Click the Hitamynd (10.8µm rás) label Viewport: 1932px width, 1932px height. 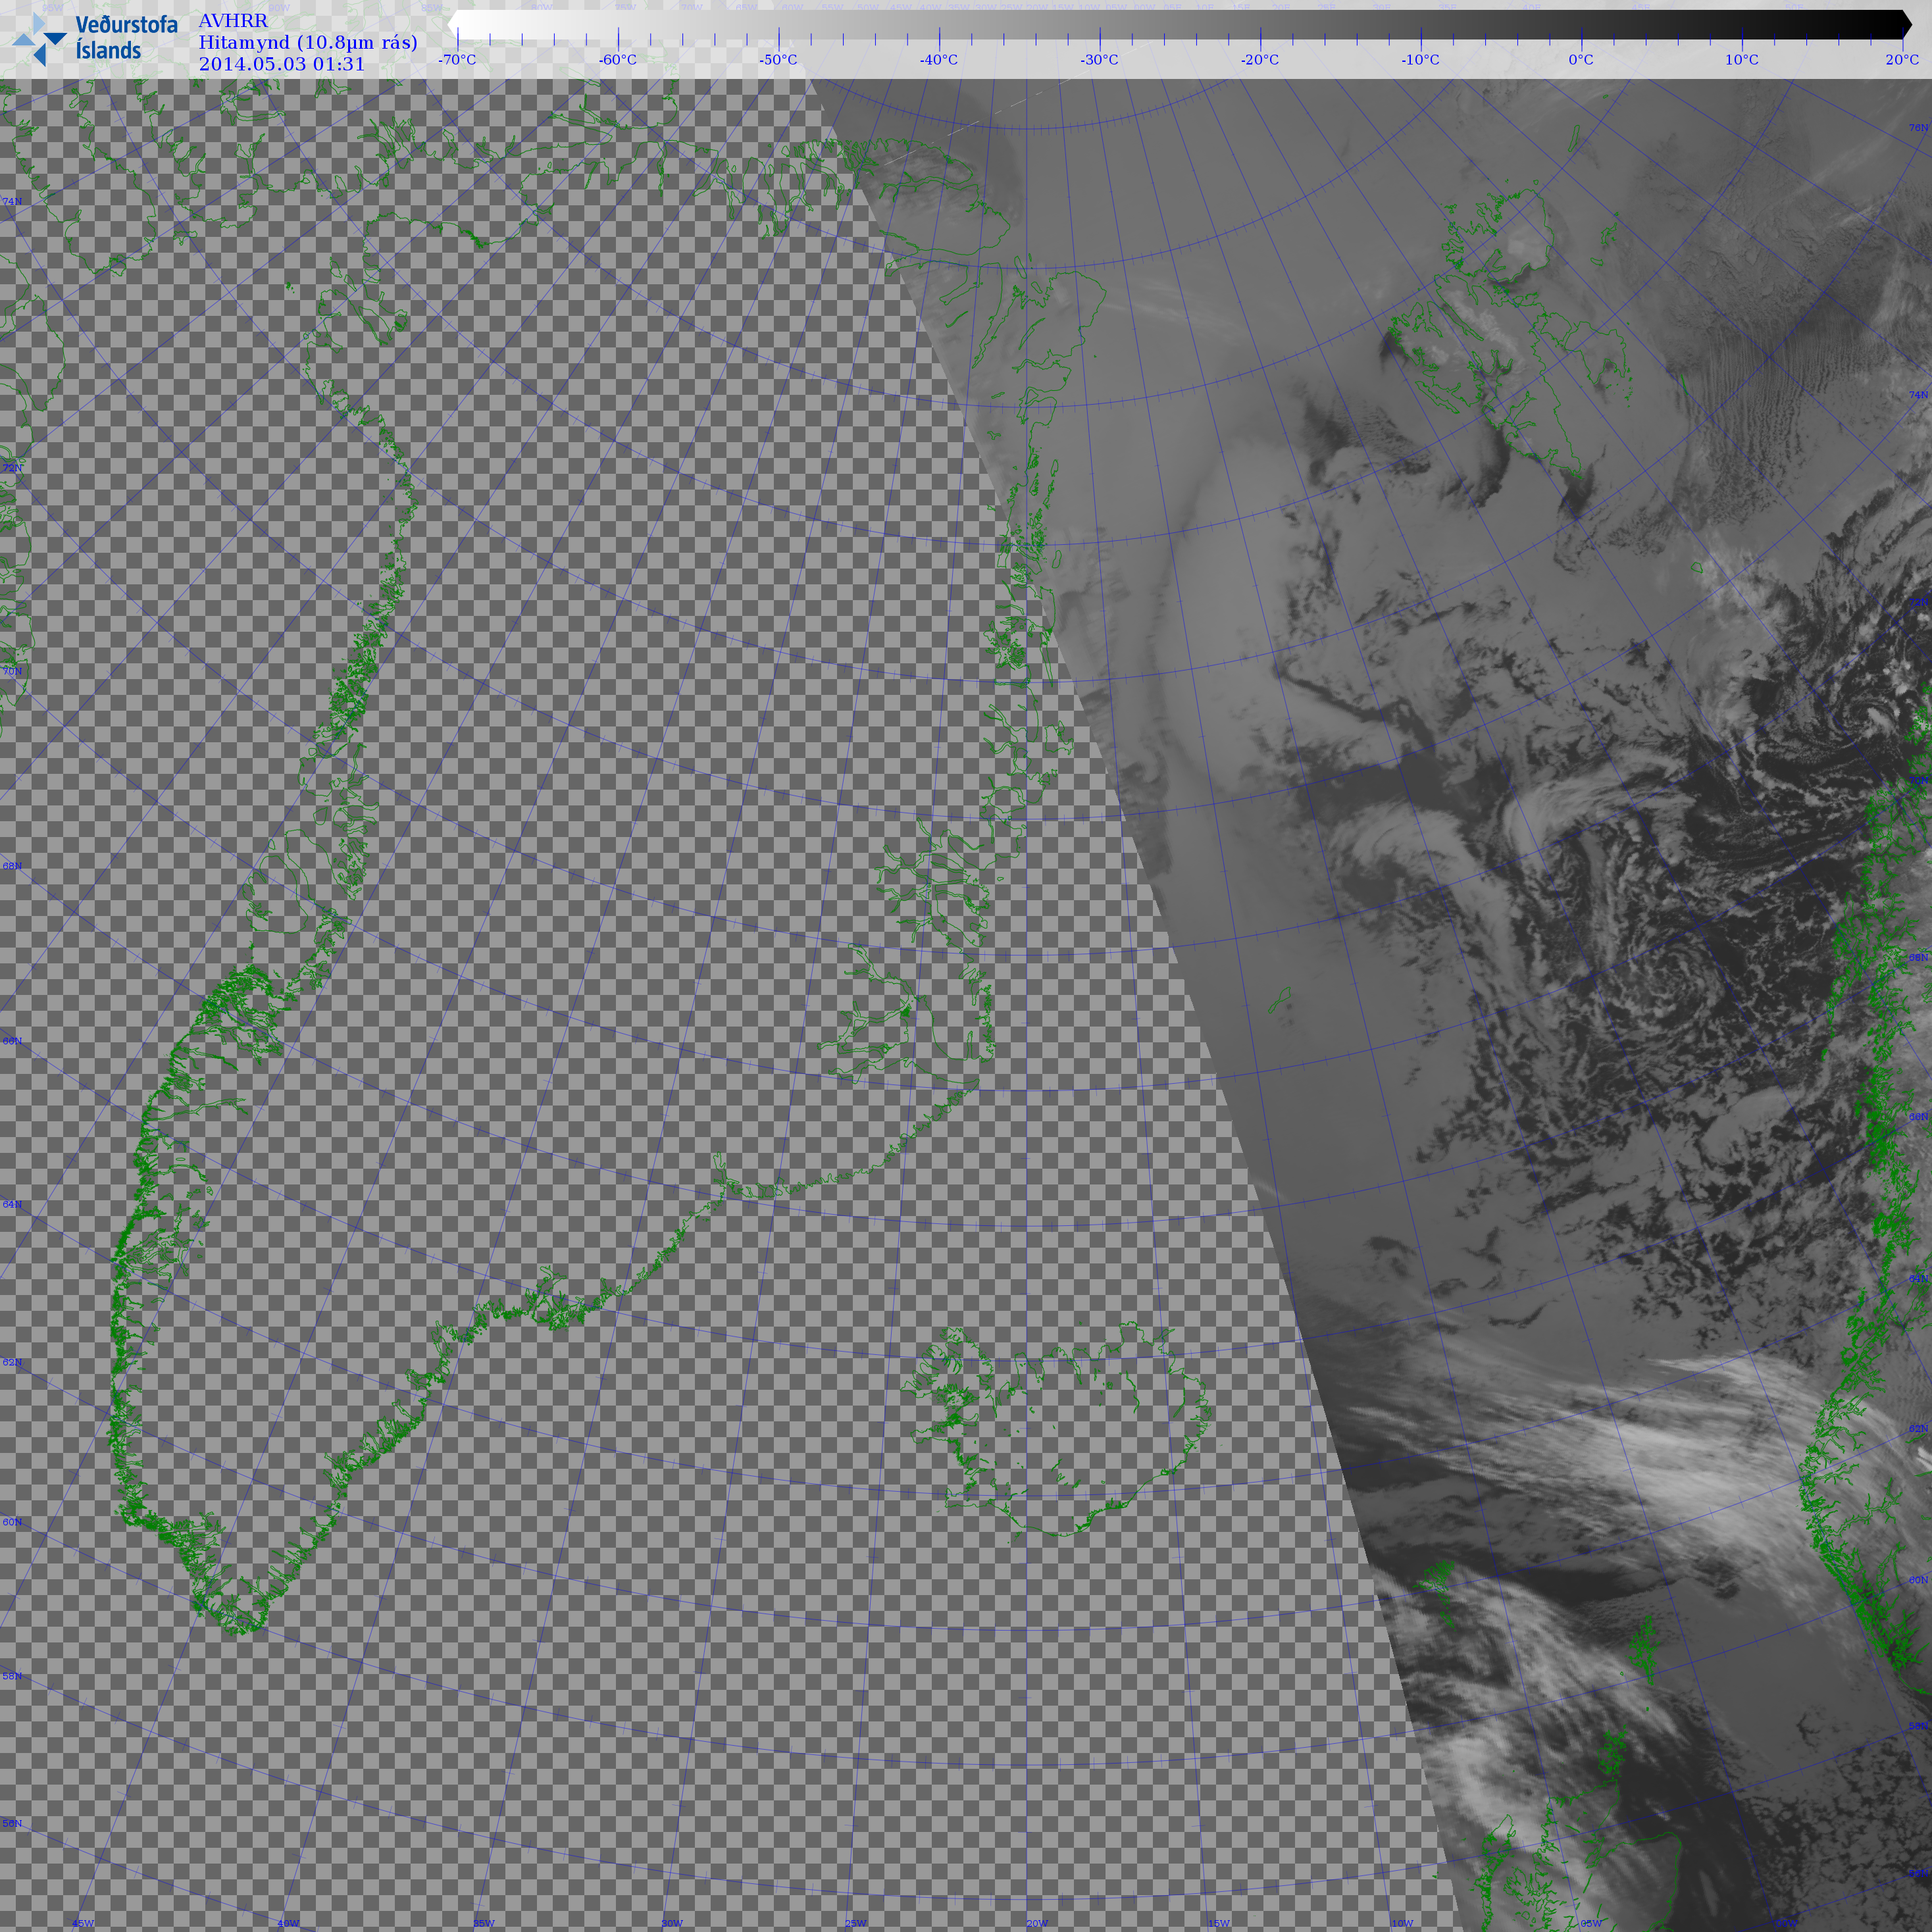(x=307, y=42)
